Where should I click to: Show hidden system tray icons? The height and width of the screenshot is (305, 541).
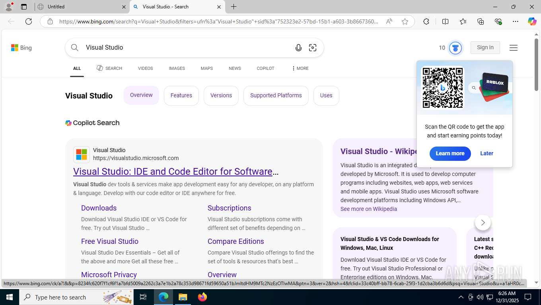pos(461,297)
